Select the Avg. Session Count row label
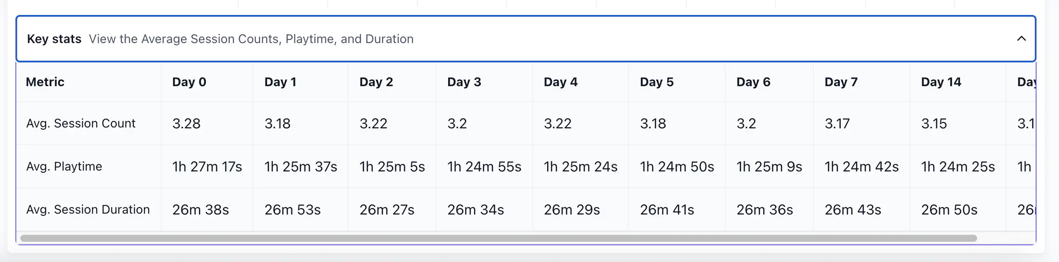 (x=81, y=124)
